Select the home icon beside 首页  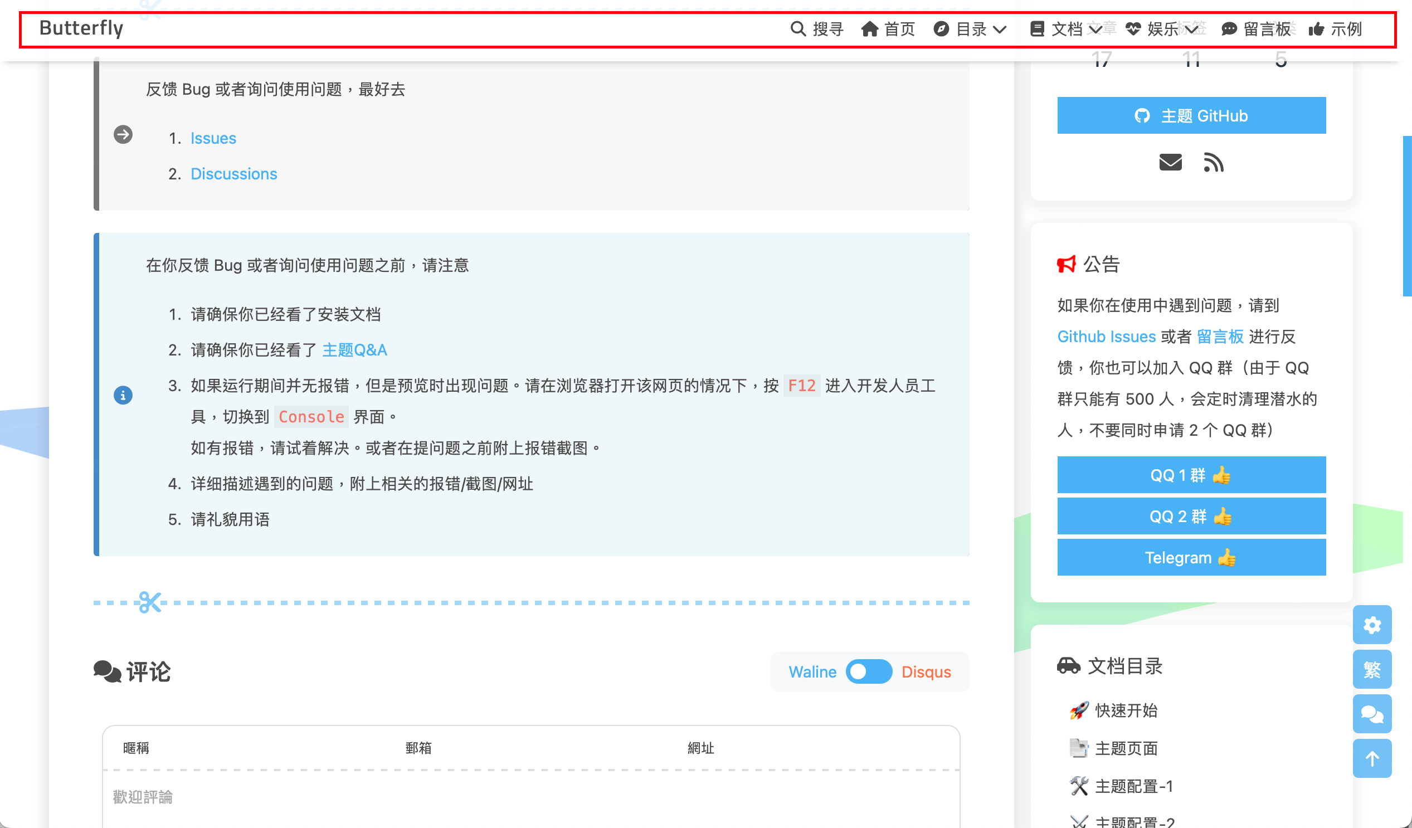[871, 29]
